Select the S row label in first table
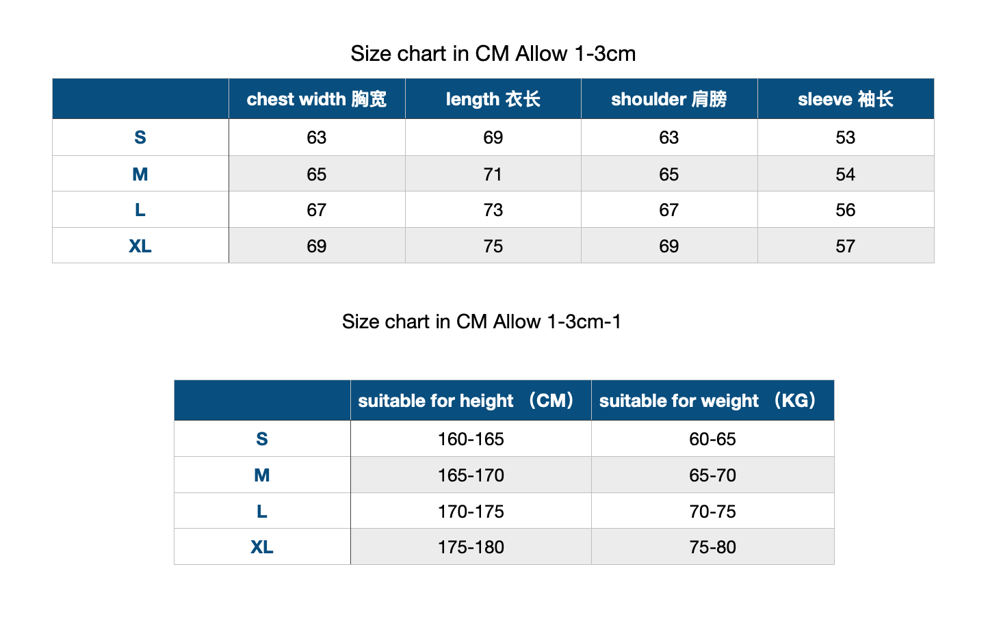This screenshot has width=988, height=621. tap(140, 137)
